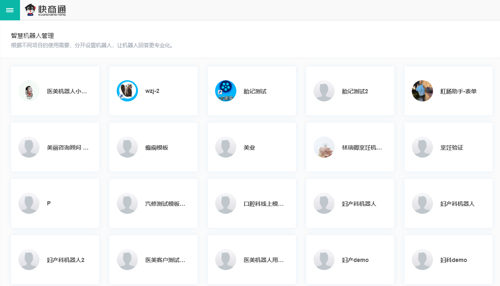Select the 口腔科线上模 robot card
Screen dimensions: 500x286
point(252,203)
